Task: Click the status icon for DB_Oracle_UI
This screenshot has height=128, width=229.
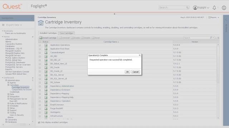Action: click(46, 71)
